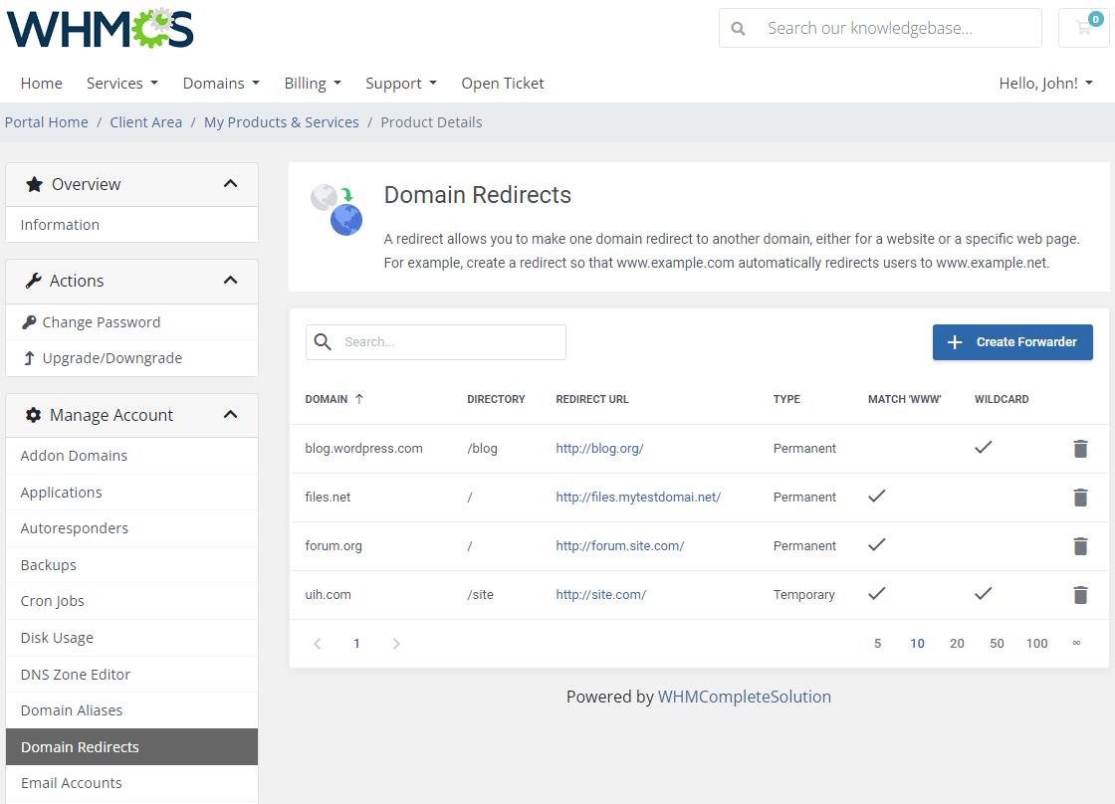Viewport: 1115px width, 804px height.
Task: Open the http://site.com/ redirect link
Action: tap(601, 595)
